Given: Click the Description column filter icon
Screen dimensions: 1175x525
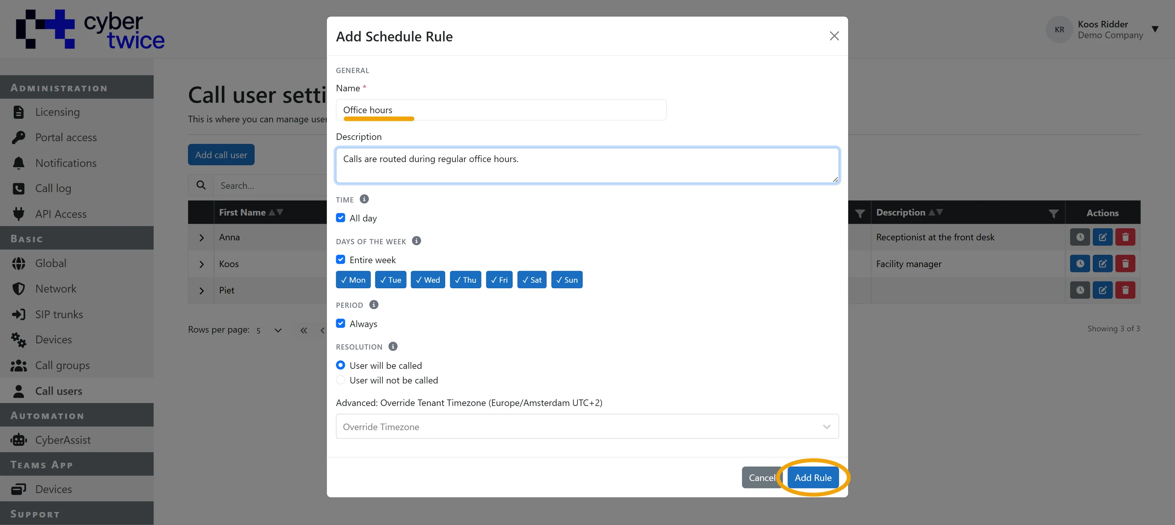Looking at the screenshot, I should coord(1054,213).
